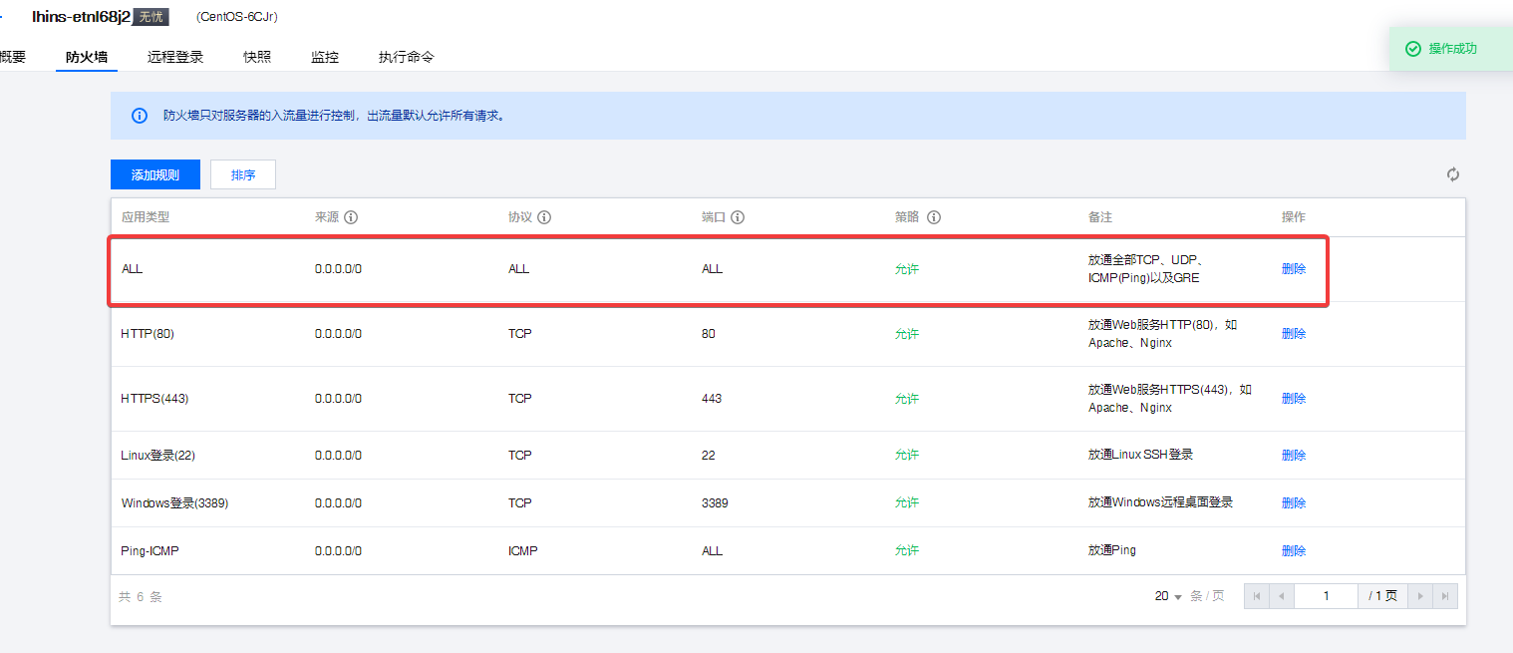The image size is (1513, 653).
Task: Go to first page using pagination icon
Action: click(x=1257, y=596)
